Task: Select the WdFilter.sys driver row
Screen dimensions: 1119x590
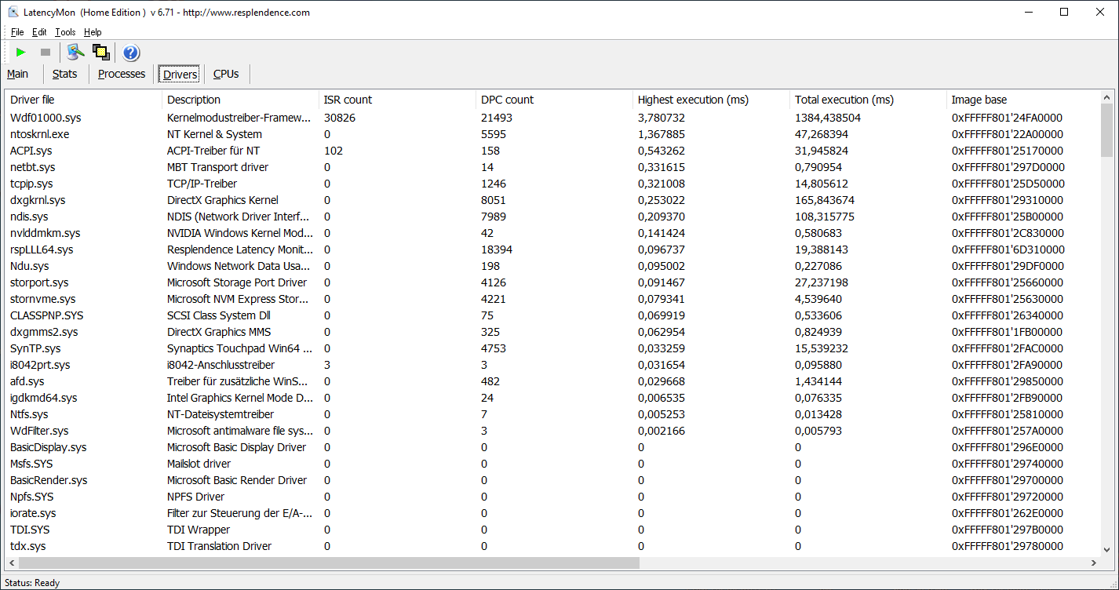Action: pyautogui.click(x=552, y=431)
